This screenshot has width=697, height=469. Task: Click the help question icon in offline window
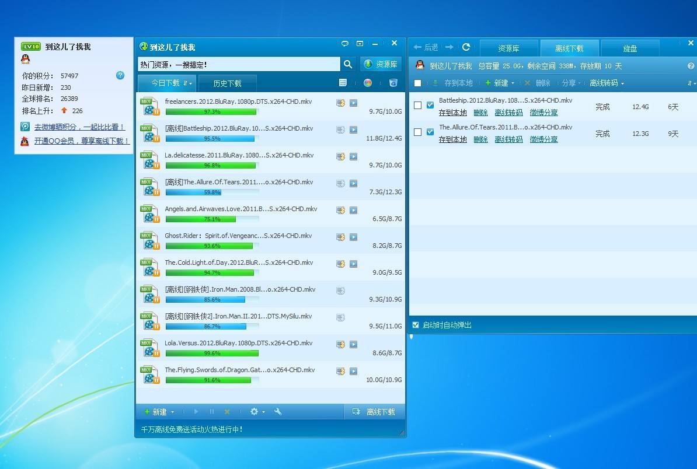click(691, 66)
